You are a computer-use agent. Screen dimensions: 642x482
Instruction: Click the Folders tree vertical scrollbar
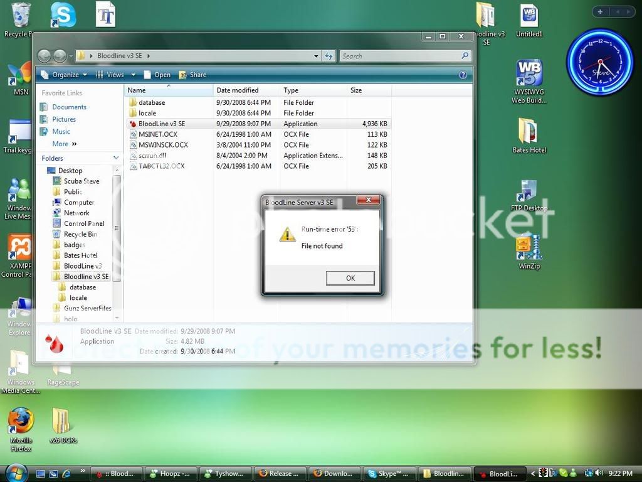click(117, 228)
